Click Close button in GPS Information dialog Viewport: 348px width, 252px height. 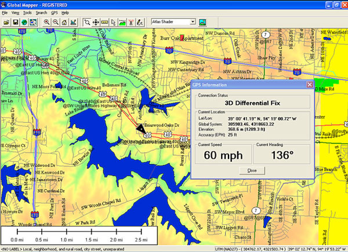click(x=252, y=170)
